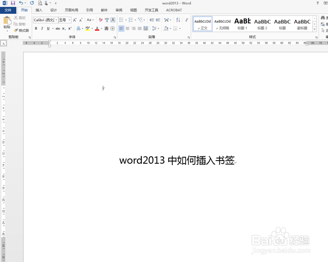Toggle strikethrough (abc) formatting

click(x=58, y=28)
